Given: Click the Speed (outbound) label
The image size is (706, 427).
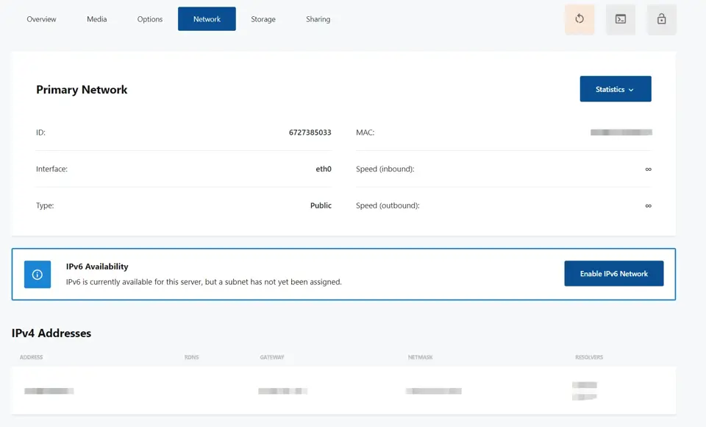Looking at the screenshot, I should 388,205.
